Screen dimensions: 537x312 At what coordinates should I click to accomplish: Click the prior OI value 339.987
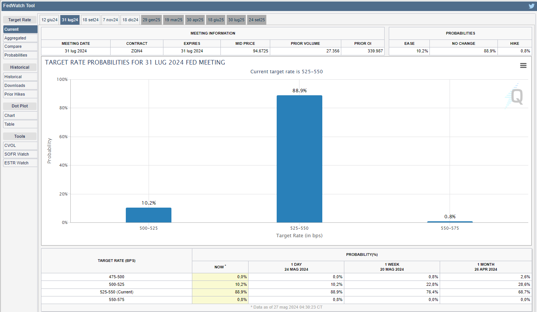pos(375,51)
